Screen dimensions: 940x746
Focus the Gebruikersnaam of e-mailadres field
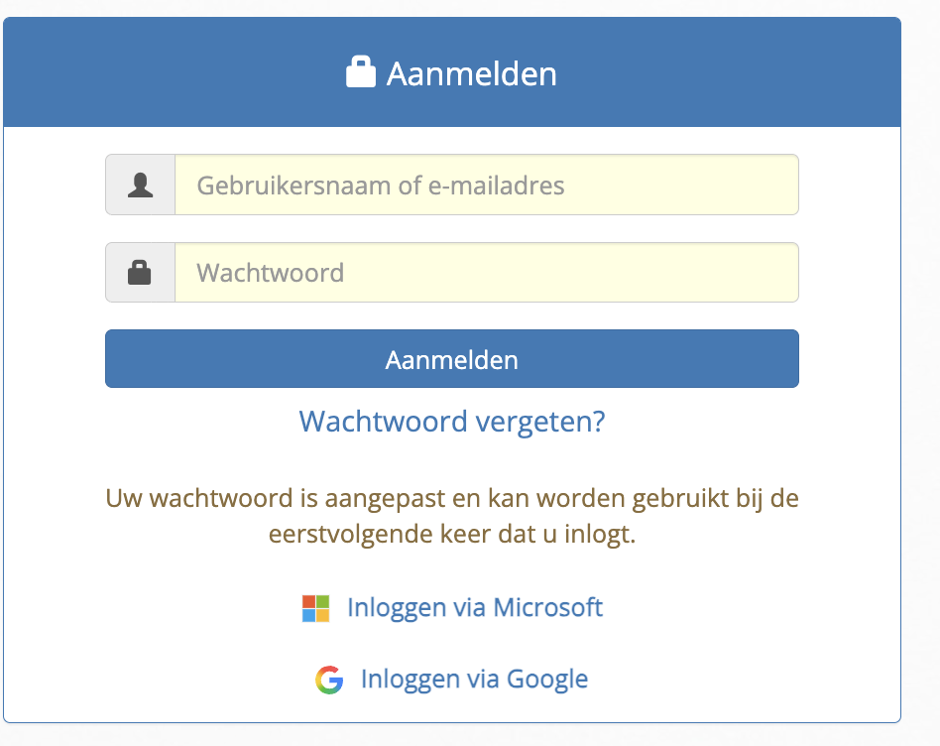click(486, 185)
